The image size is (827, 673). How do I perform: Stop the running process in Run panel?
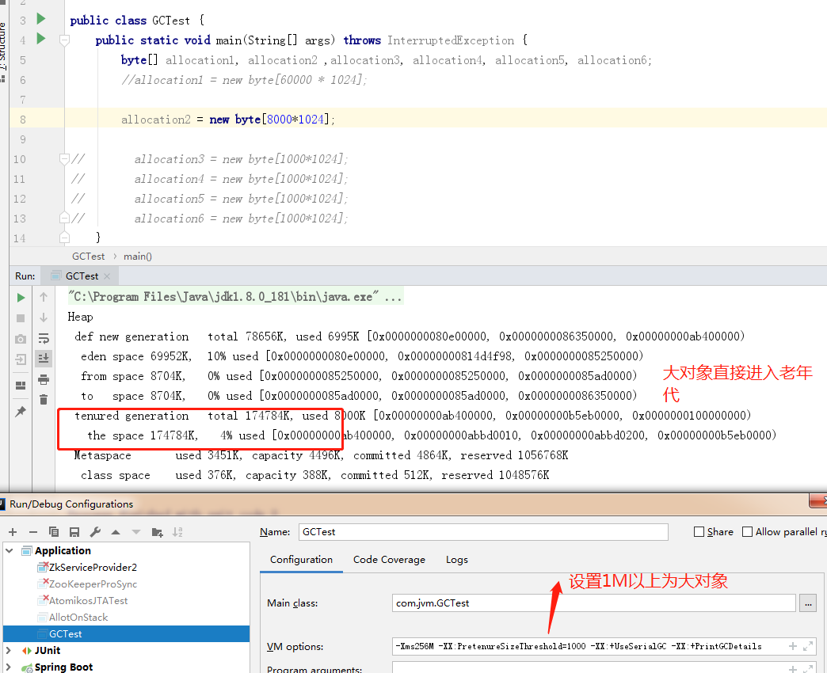21,318
